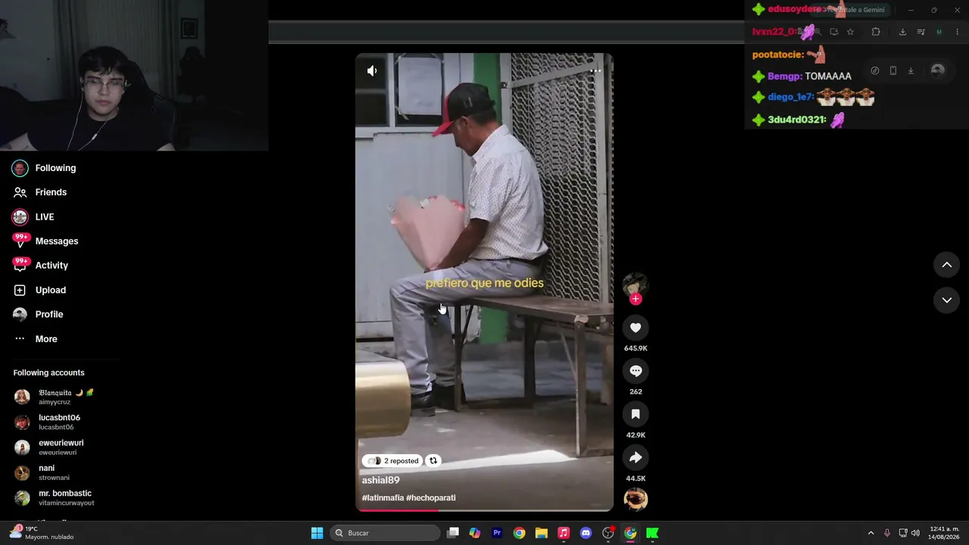Repost the video with repost icon
This screenshot has height=545, width=969.
(434, 460)
